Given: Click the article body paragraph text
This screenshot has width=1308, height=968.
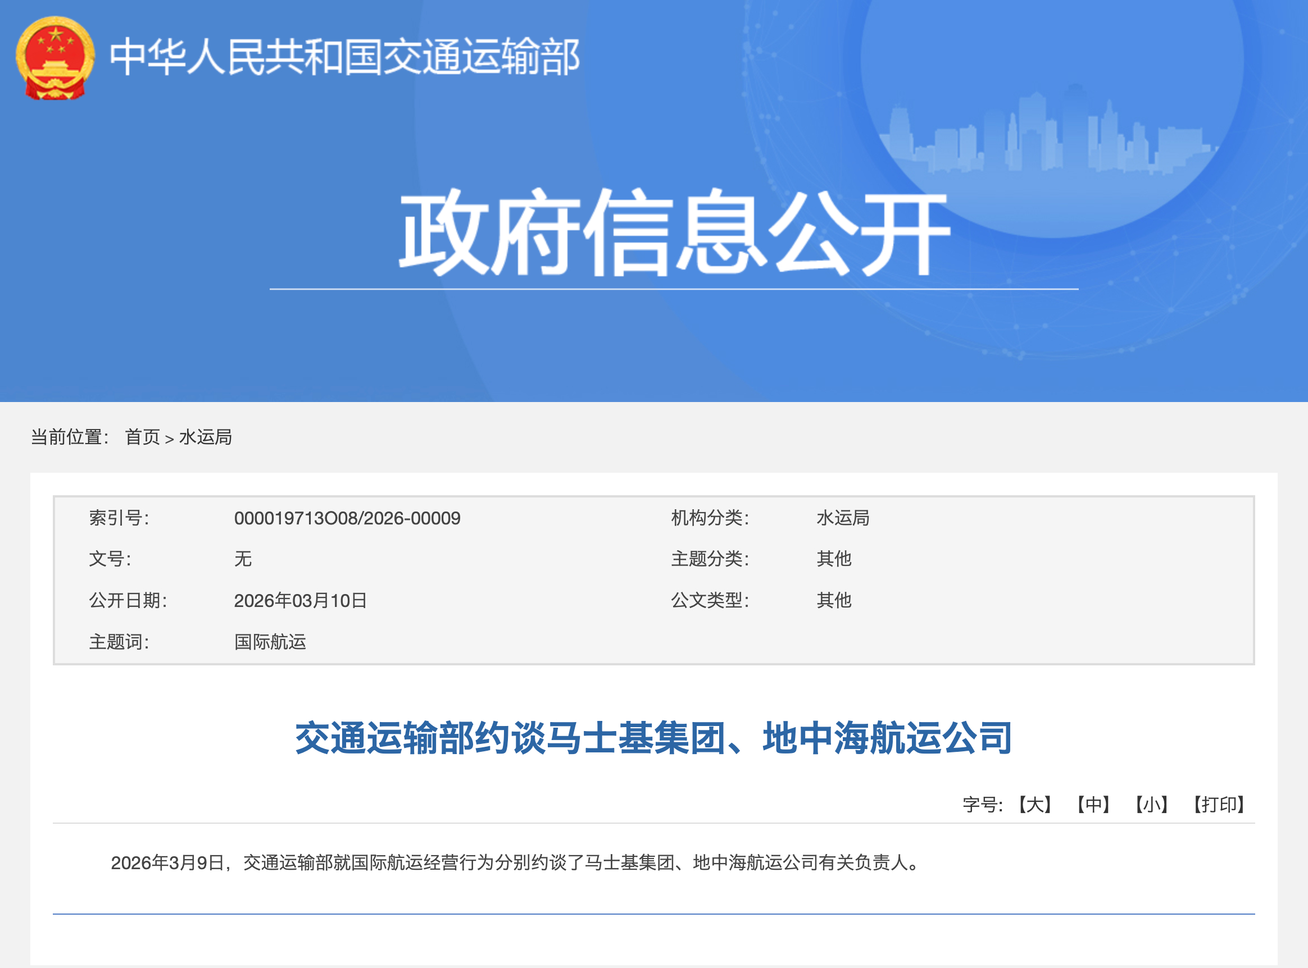Looking at the screenshot, I should (516, 862).
